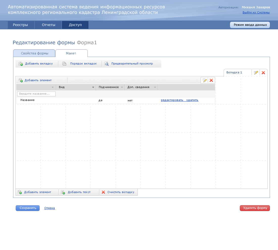This screenshot has height=250, width=278.
Task: Open 'Предварительный просмотр' magnifier icon
Action: [x=107, y=64]
